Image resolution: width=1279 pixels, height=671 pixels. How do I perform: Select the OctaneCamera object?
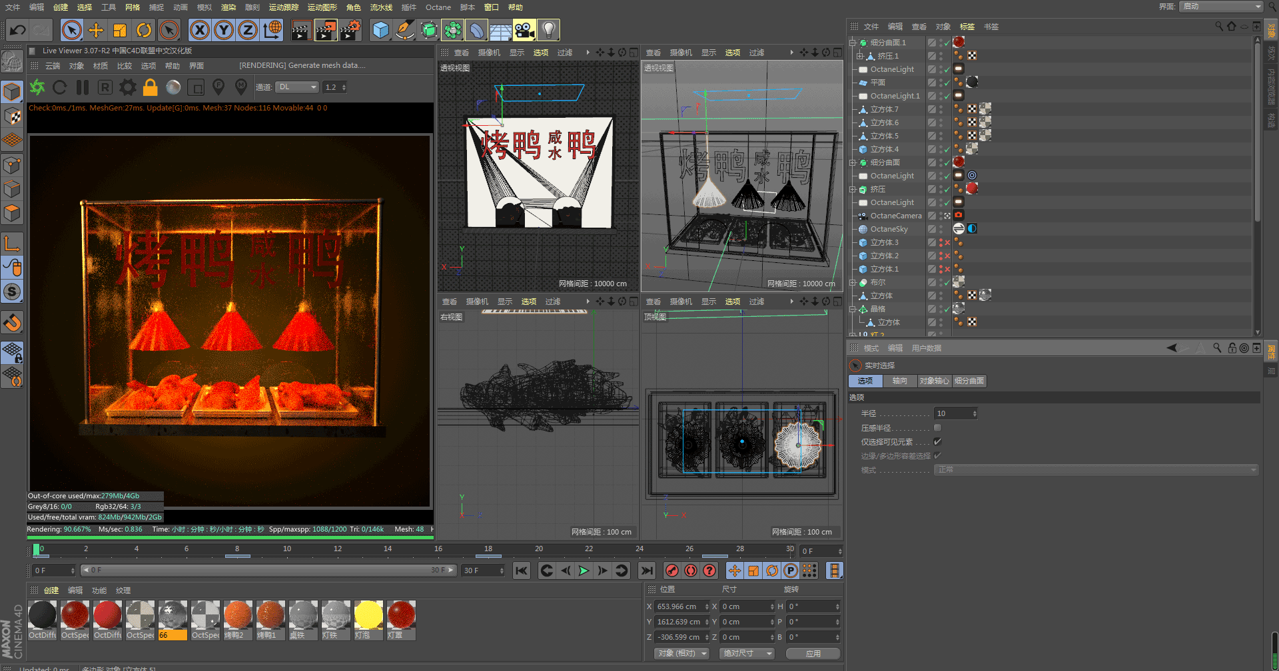[895, 216]
